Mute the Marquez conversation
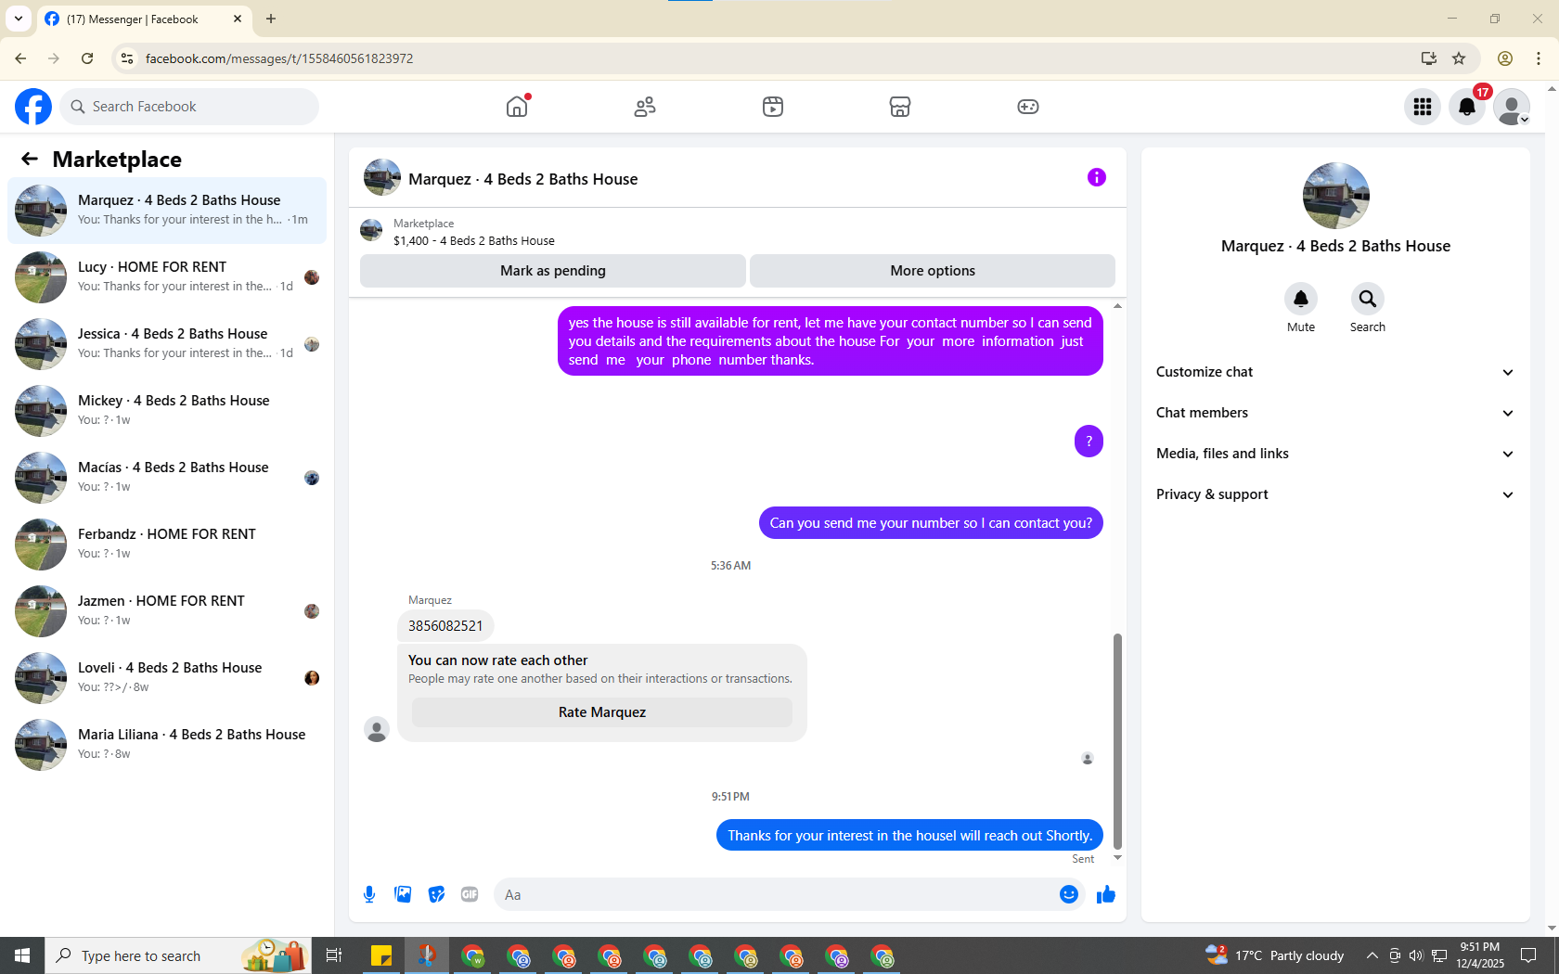1559x974 pixels. tap(1301, 299)
